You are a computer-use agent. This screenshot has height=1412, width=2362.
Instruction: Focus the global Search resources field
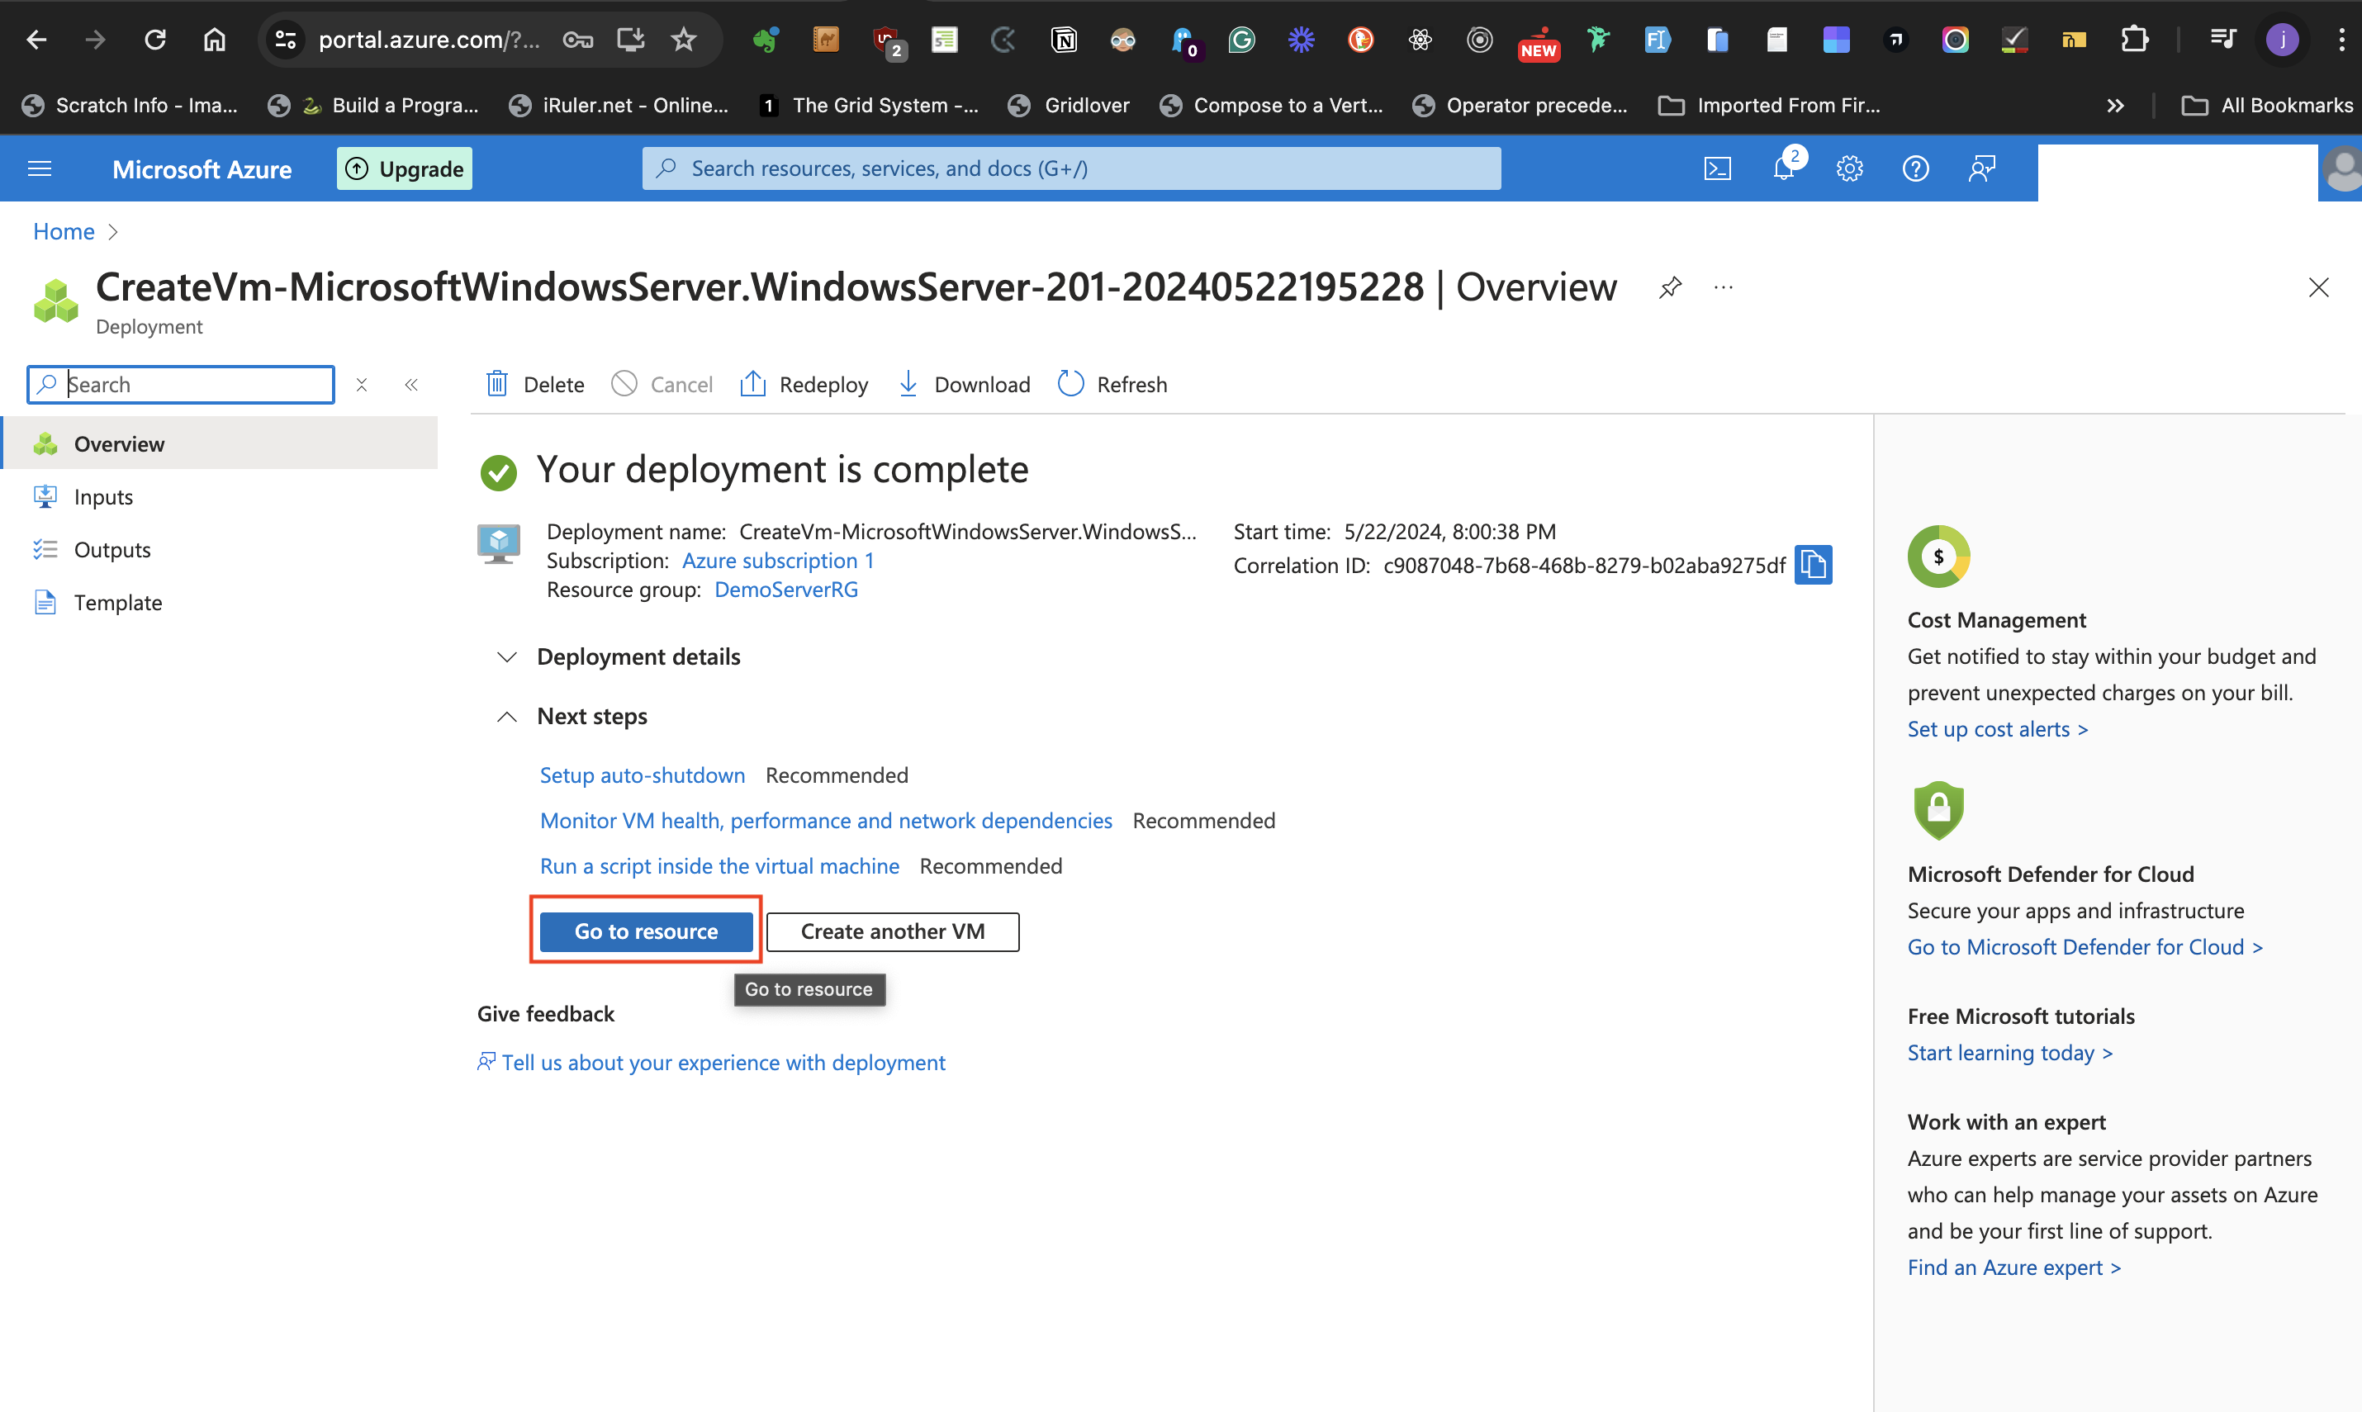tap(1070, 168)
